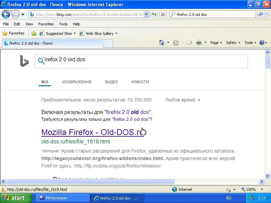
Task: Click the Bing logo
Action: pyautogui.click(x=24, y=61)
